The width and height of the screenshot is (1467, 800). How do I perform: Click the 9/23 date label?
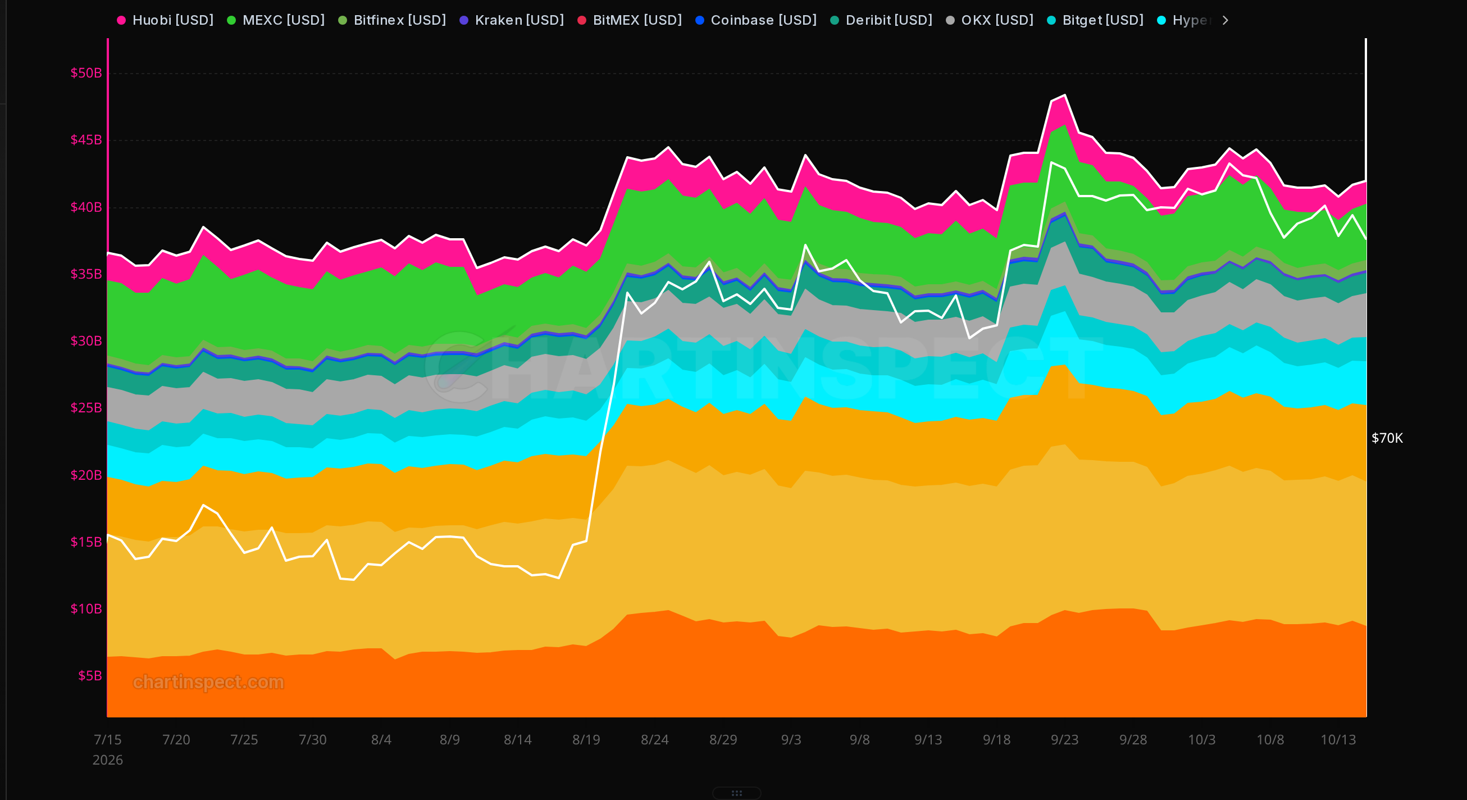[x=1064, y=739]
